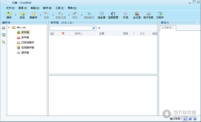Open the 文件(F) menu
201x122 pixels.
point(10,8)
